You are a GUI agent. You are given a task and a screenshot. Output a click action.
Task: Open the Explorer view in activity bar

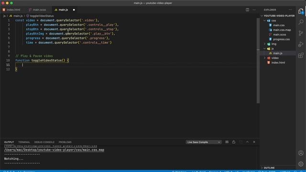click(301, 11)
